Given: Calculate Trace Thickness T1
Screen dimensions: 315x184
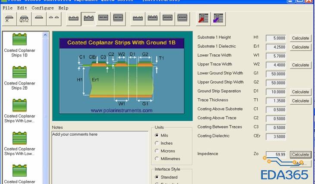Looking at the screenshot, I should click(300, 101).
